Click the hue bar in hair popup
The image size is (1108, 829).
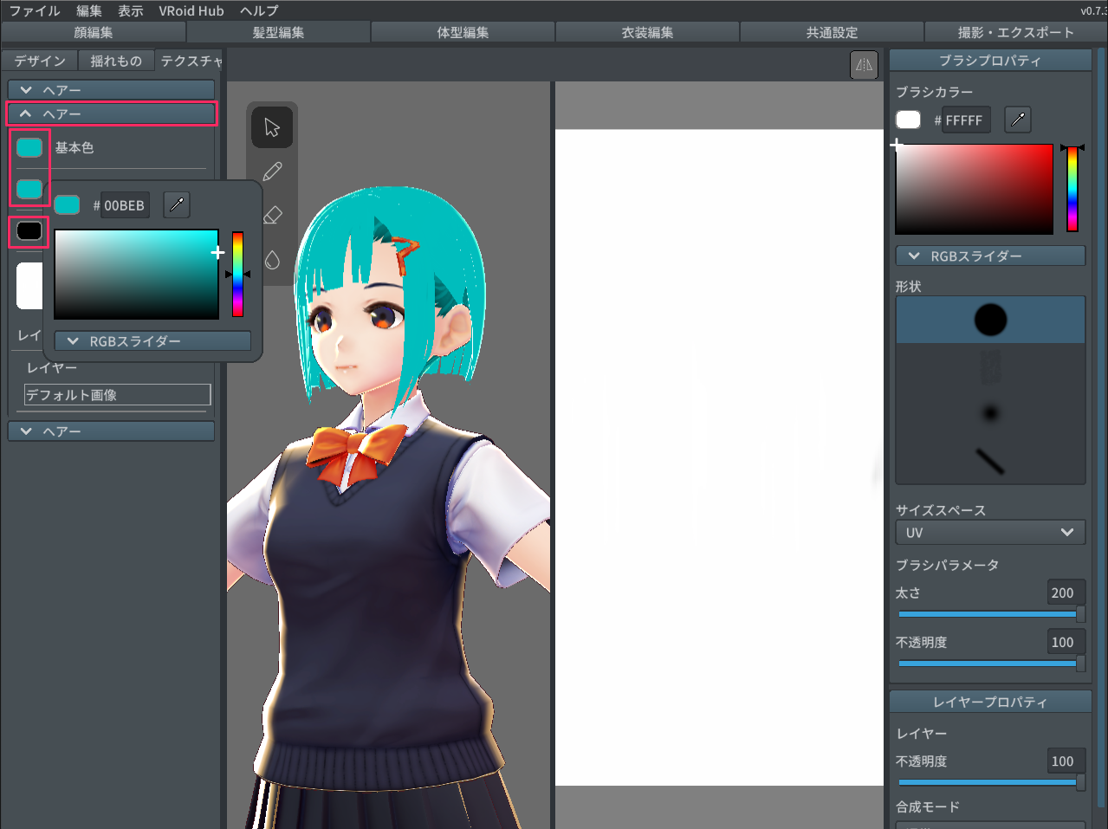[237, 274]
